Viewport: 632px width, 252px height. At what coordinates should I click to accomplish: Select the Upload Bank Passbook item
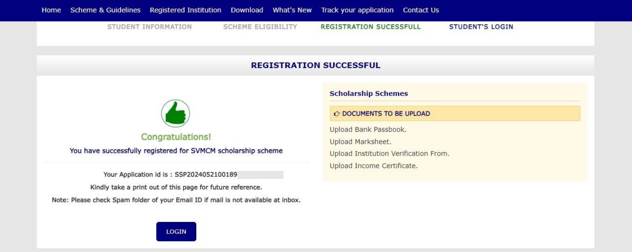(x=368, y=130)
